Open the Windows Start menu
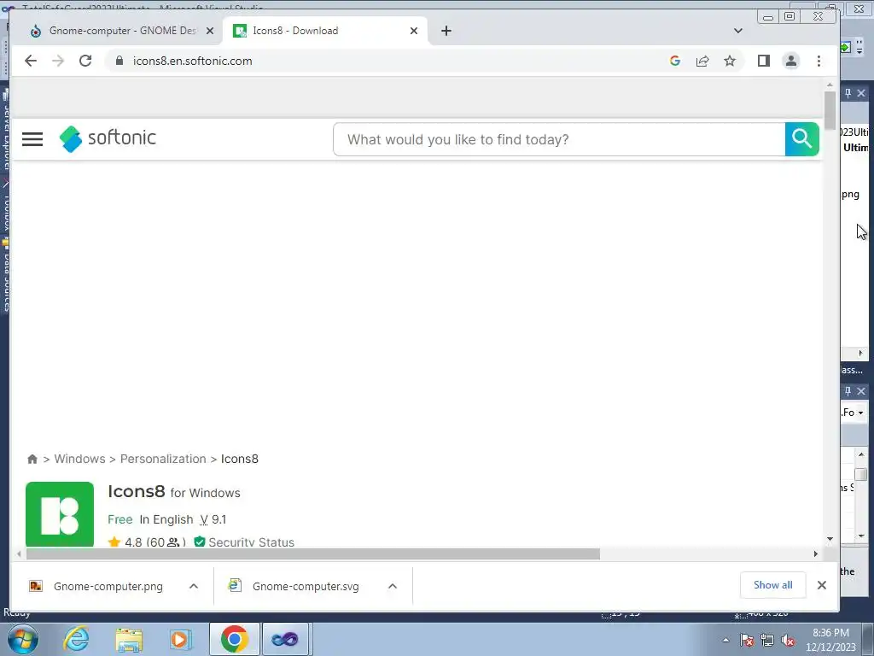Image resolution: width=874 pixels, height=656 pixels. pos(23,639)
